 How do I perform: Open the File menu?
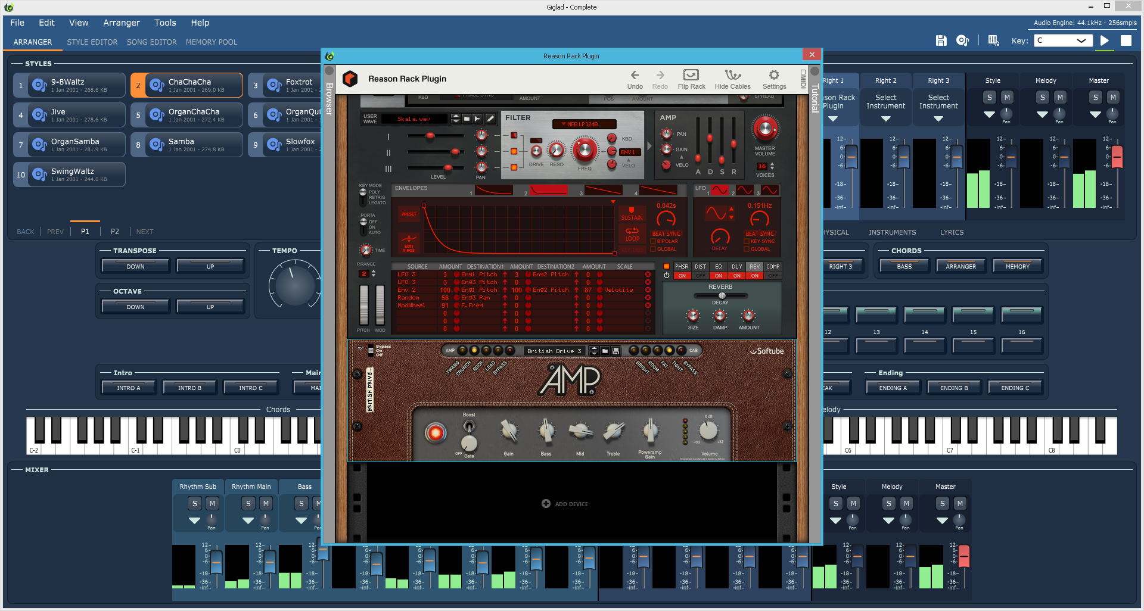pyautogui.click(x=17, y=23)
